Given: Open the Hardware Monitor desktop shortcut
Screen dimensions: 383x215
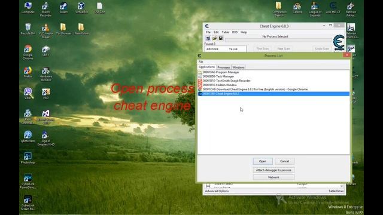Looking at the screenshot, I should (45, 74).
